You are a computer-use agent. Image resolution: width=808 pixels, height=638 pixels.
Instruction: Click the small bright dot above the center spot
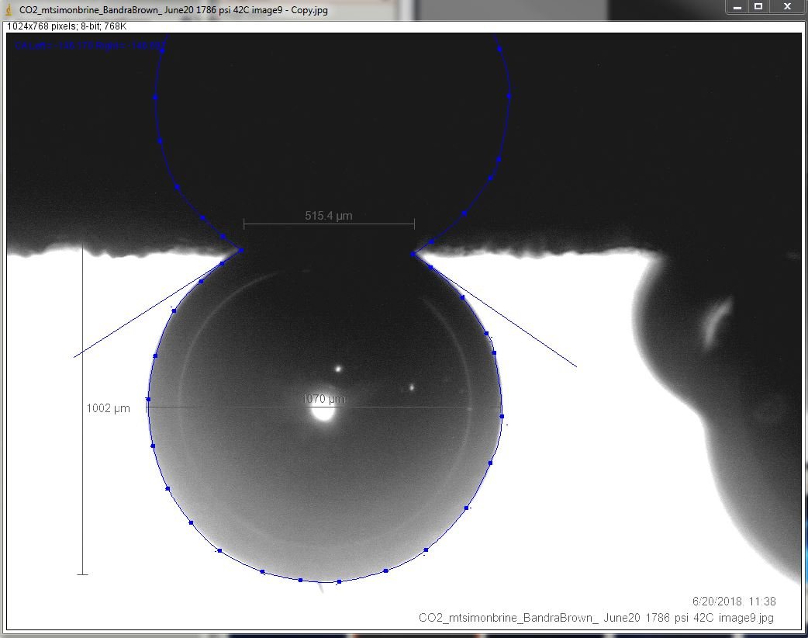tap(339, 369)
